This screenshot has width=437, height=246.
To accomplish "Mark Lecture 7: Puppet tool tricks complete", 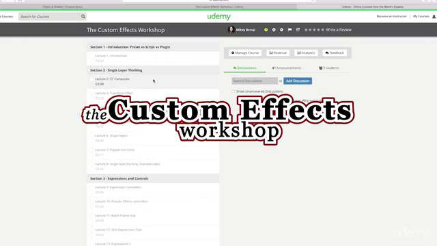I will pos(91,150).
